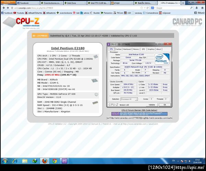This screenshot has width=206, height=171.
Task: Click the CPU-Z Forum Banner (BB Code below) link
Action: pyautogui.click(x=139, y=110)
